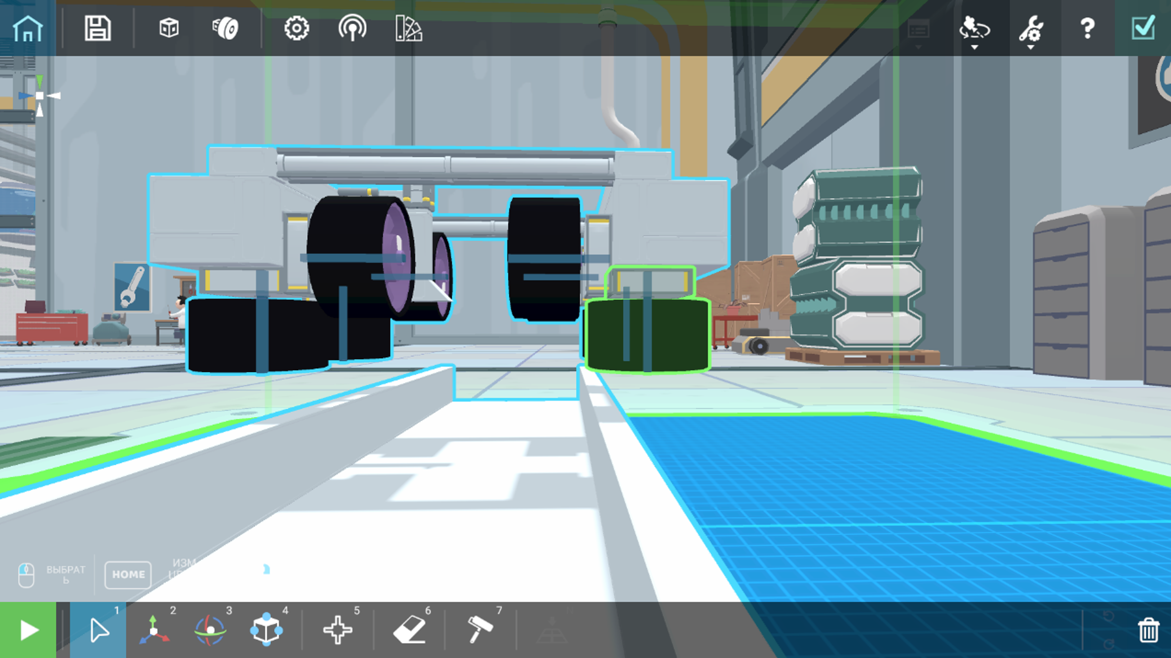Start simulation with the green play button

tap(28, 630)
